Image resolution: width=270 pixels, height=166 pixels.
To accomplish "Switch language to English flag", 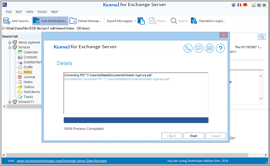I will point(234,5).
